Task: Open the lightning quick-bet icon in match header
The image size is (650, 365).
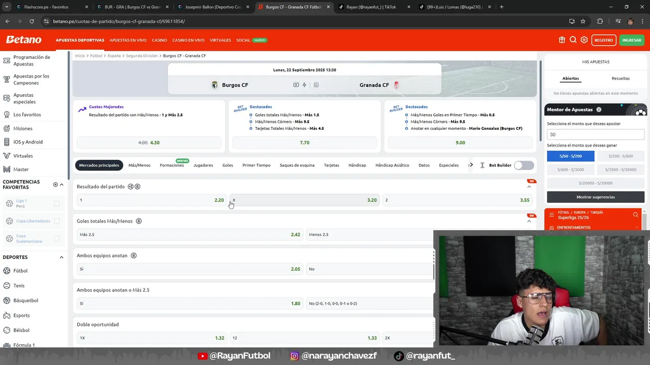Action: pyautogui.click(x=304, y=85)
